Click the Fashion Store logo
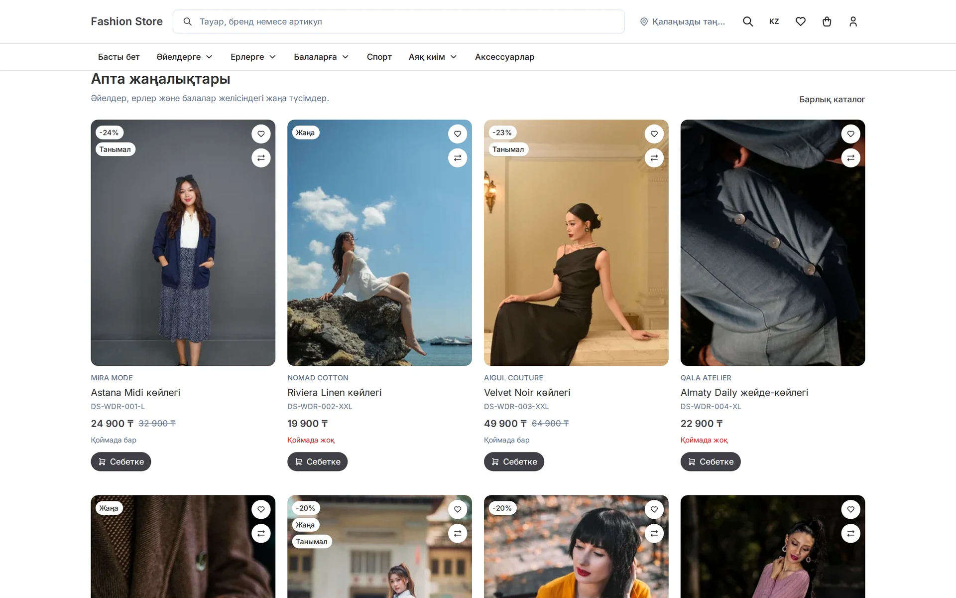Screen dimensions: 956x598 coord(126,21)
